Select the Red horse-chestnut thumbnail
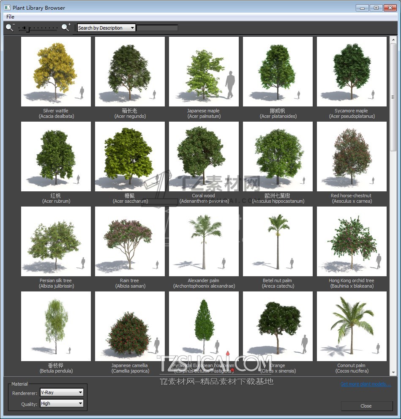The width and height of the screenshot is (401, 419). [352, 157]
